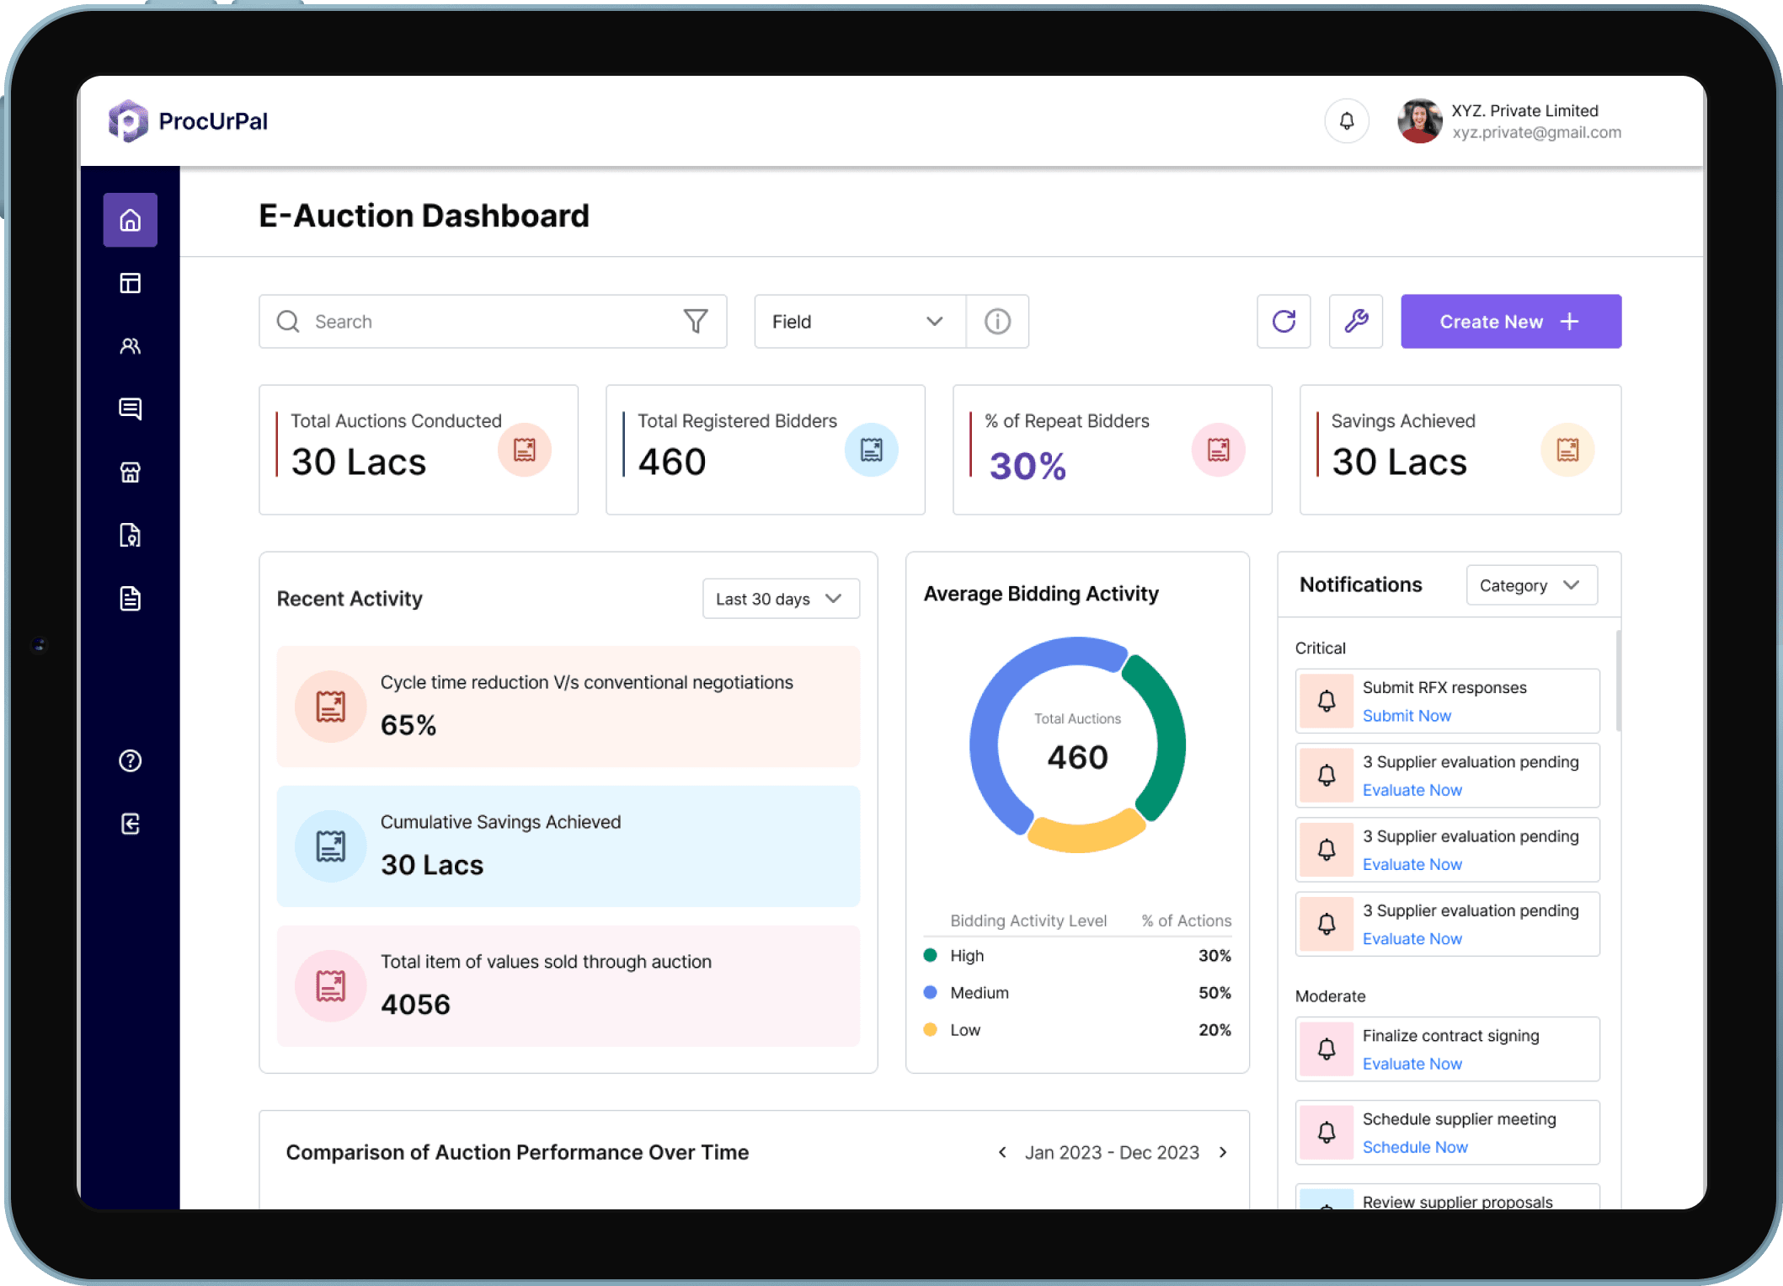
Task: Click the notification bell in header
Action: (1347, 121)
